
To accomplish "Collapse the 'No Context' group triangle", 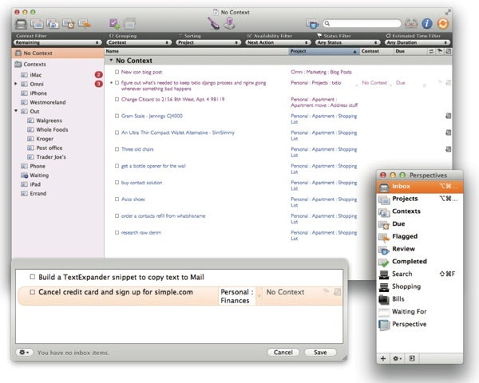I will (111, 61).
